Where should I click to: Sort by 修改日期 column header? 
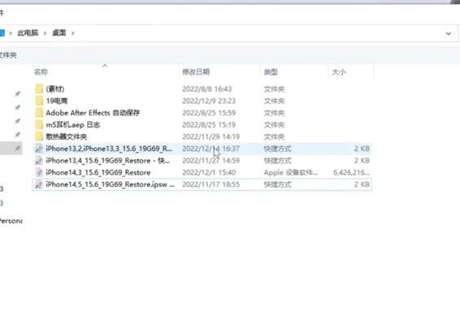click(196, 71)
